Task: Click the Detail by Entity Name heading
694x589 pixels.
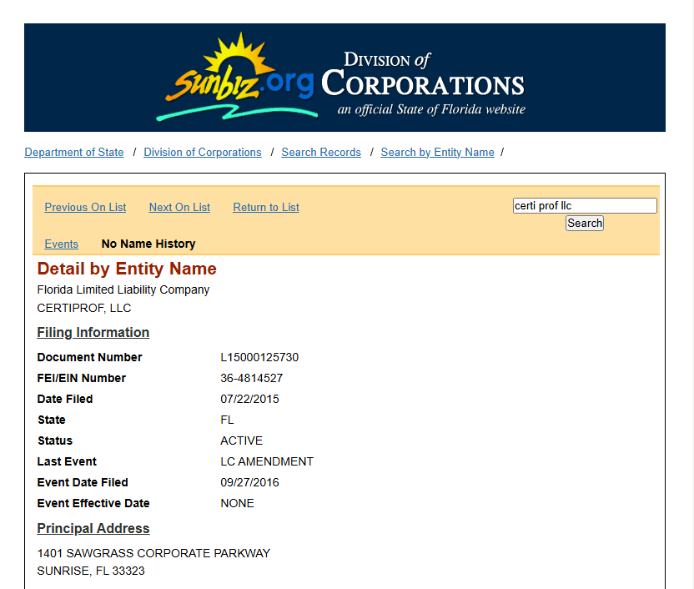Action: [127, 269]
